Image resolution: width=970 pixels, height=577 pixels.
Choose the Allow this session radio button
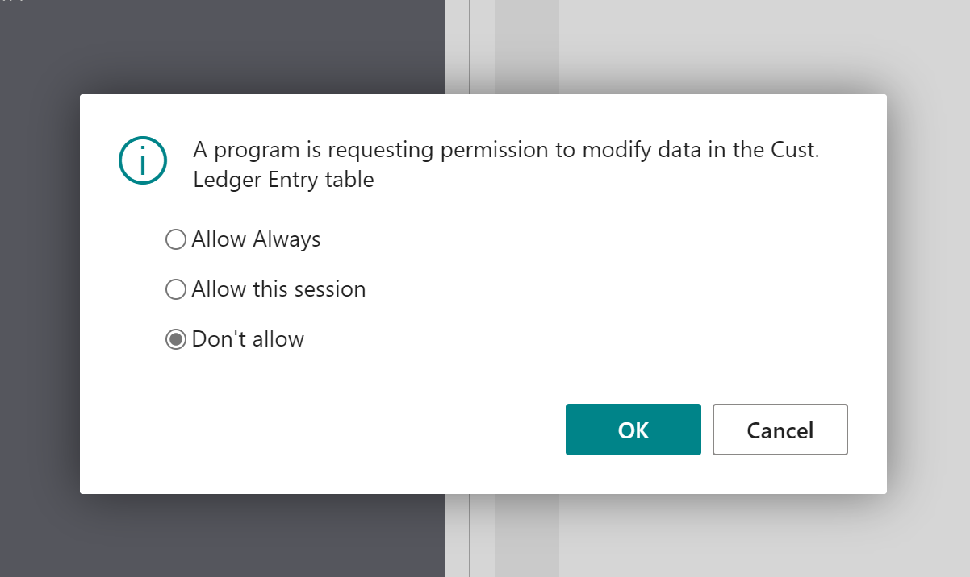point(175,289)
